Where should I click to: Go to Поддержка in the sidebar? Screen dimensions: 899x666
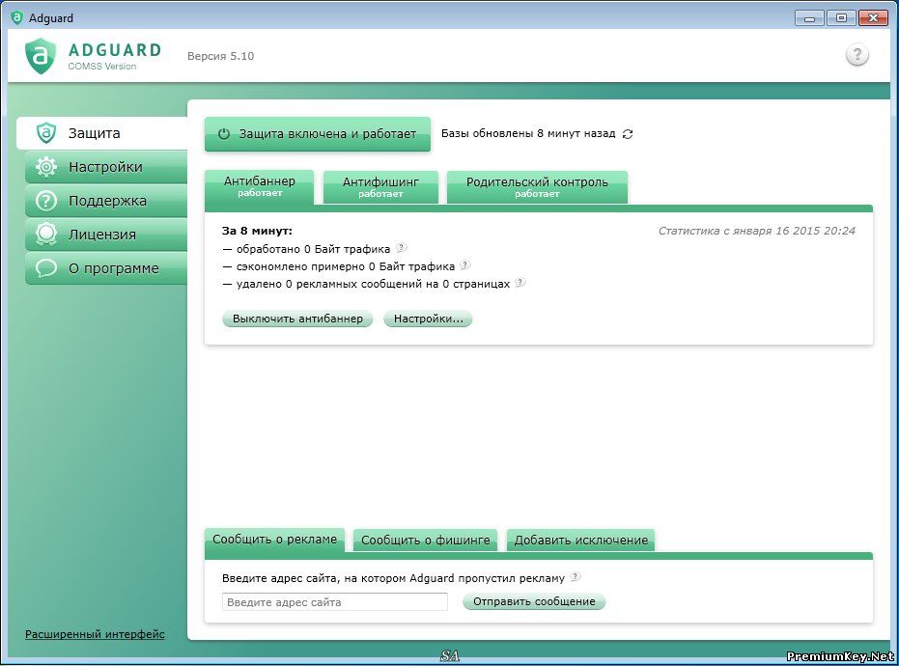click(106, 201)
